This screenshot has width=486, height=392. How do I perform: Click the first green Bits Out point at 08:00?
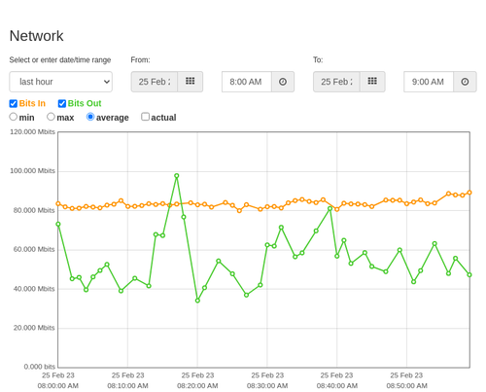[58, 224]
